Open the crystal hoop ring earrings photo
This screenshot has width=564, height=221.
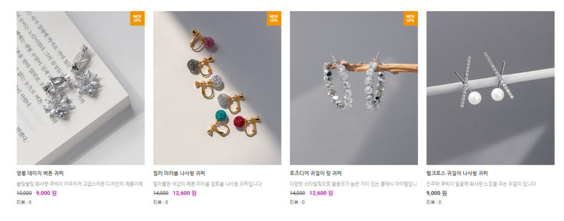click(354, 88)
